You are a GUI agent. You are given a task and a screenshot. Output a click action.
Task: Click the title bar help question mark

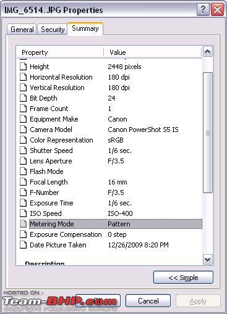[203, 10]
